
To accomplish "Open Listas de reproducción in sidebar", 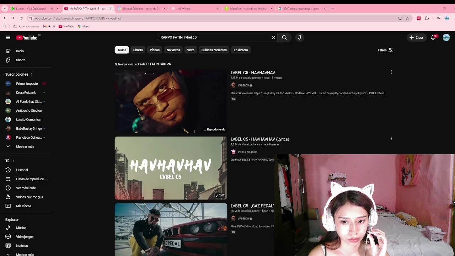I will pos(26,179).
